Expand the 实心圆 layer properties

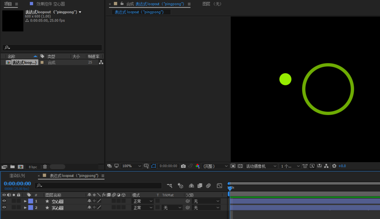(x=25, y=208)
